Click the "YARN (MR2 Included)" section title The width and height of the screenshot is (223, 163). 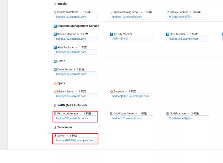pos(72,105)
